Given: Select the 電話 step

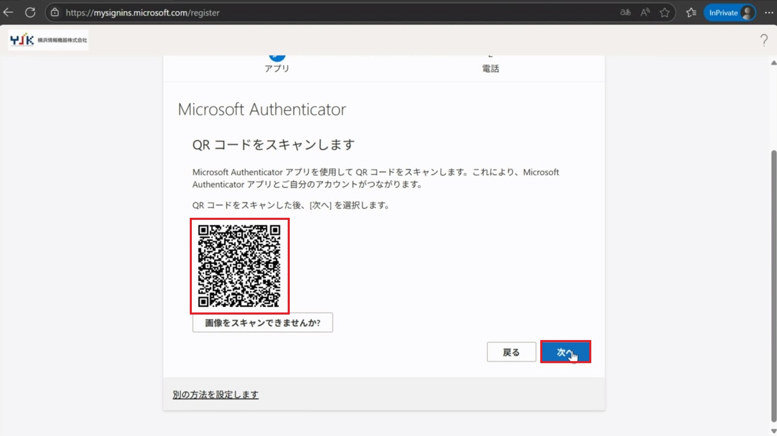Looking at the screenshot, I should (x=490, y=67).
